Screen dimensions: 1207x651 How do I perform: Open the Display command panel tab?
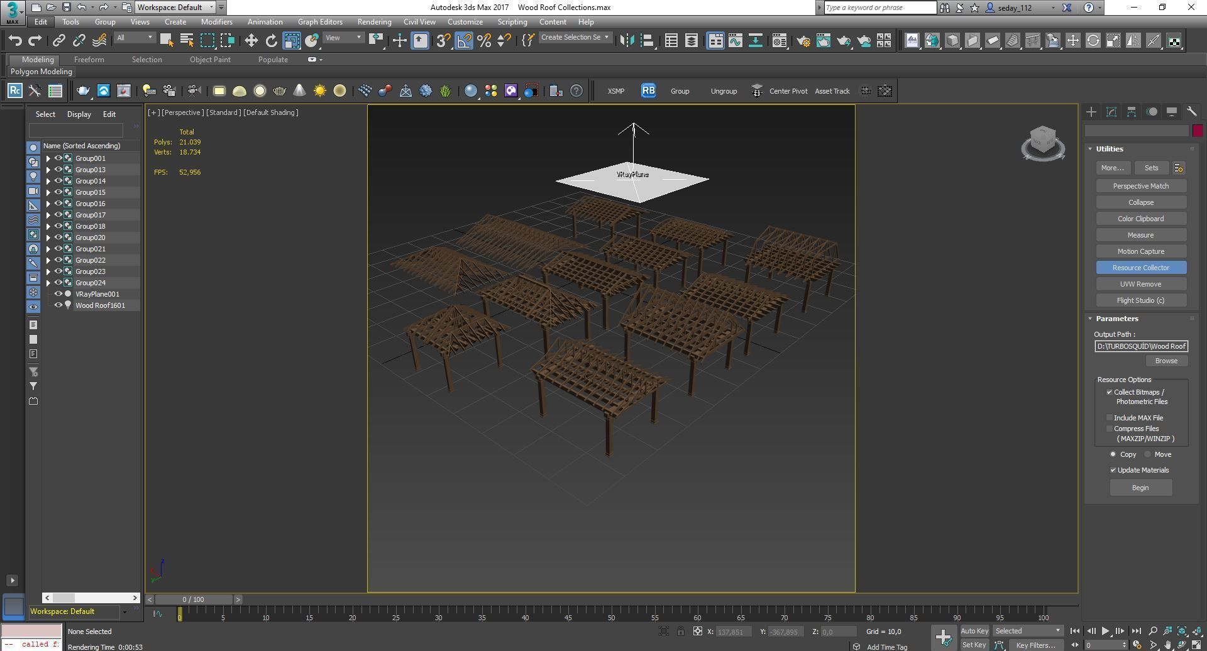point(1172,112)
